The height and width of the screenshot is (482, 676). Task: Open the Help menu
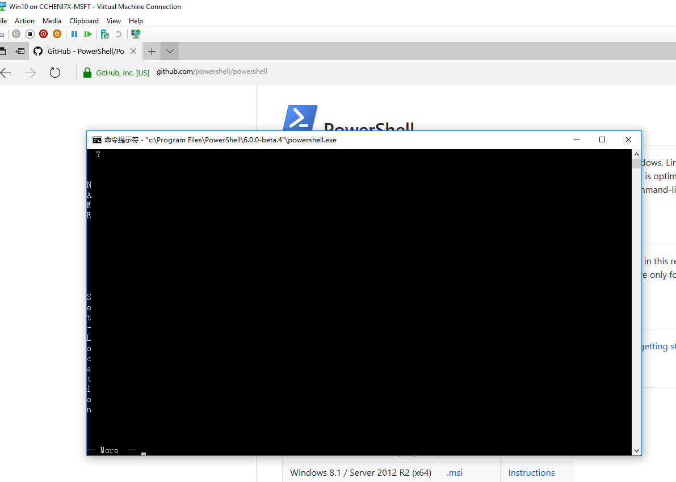136,20
